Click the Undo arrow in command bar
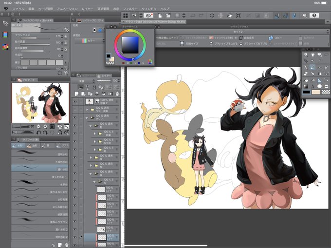The image size is (331, 248). 193,16
